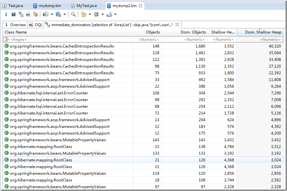Select the ErrorCounter row with 106 objects
The image size is (287, 191).
coord(143,93)
